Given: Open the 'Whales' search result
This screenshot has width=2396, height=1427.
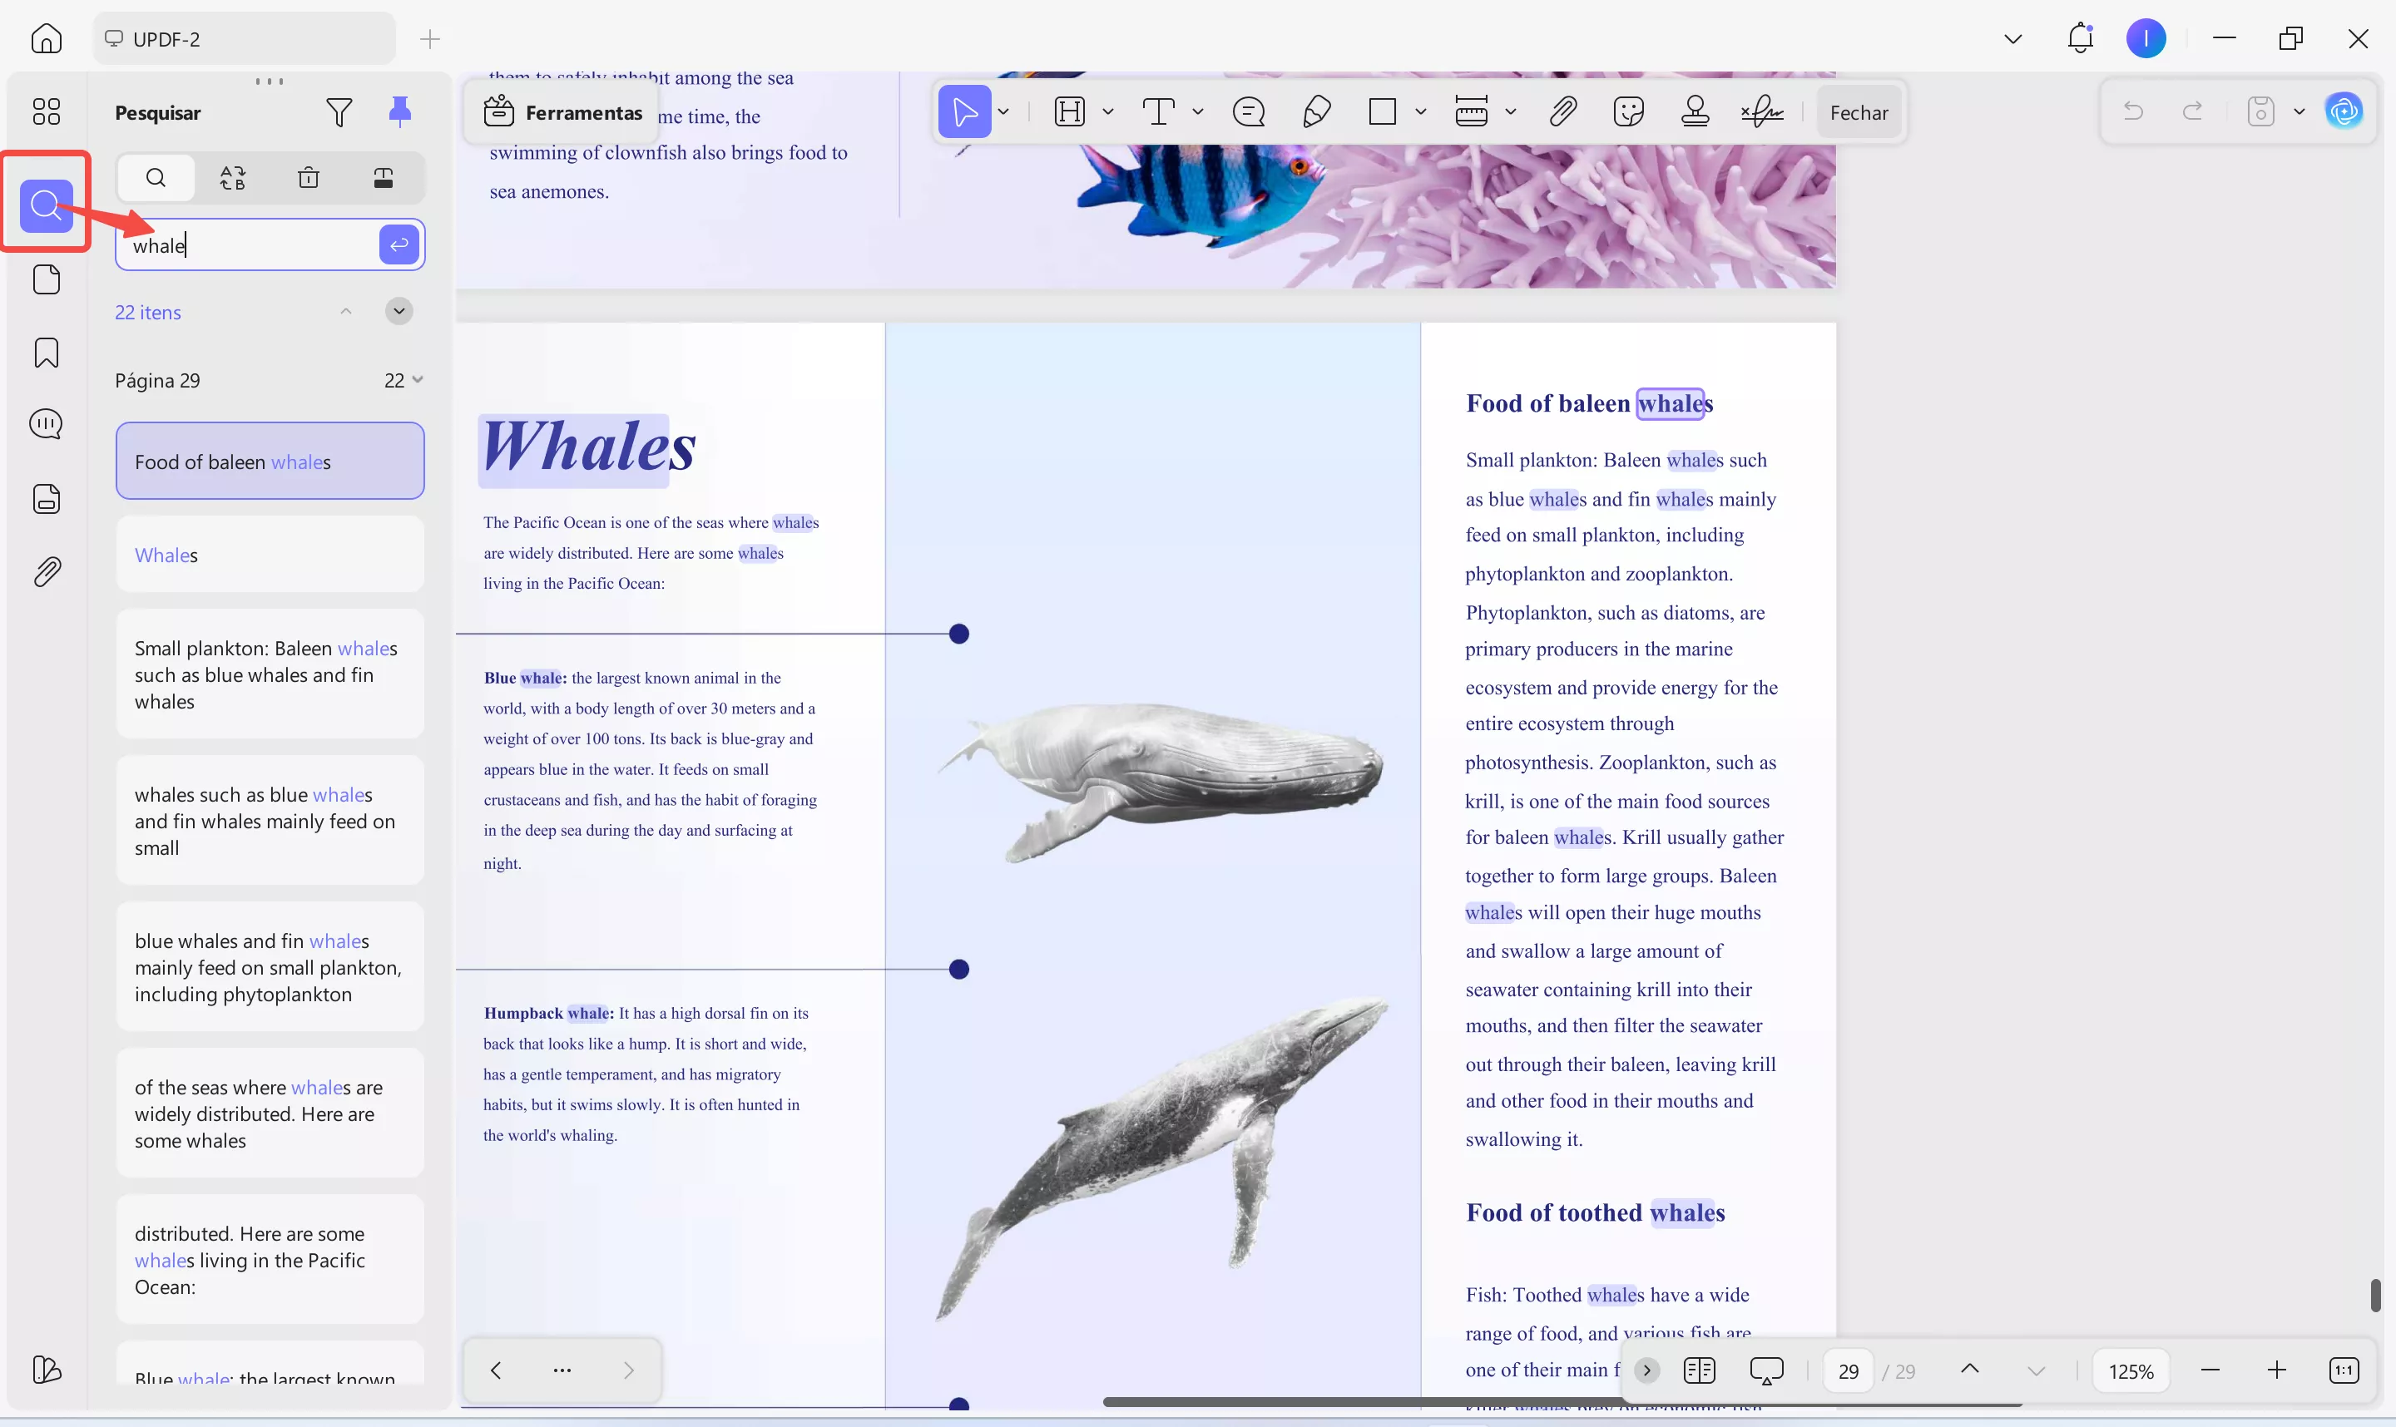Looking at the screenshot, I should 270,555.
